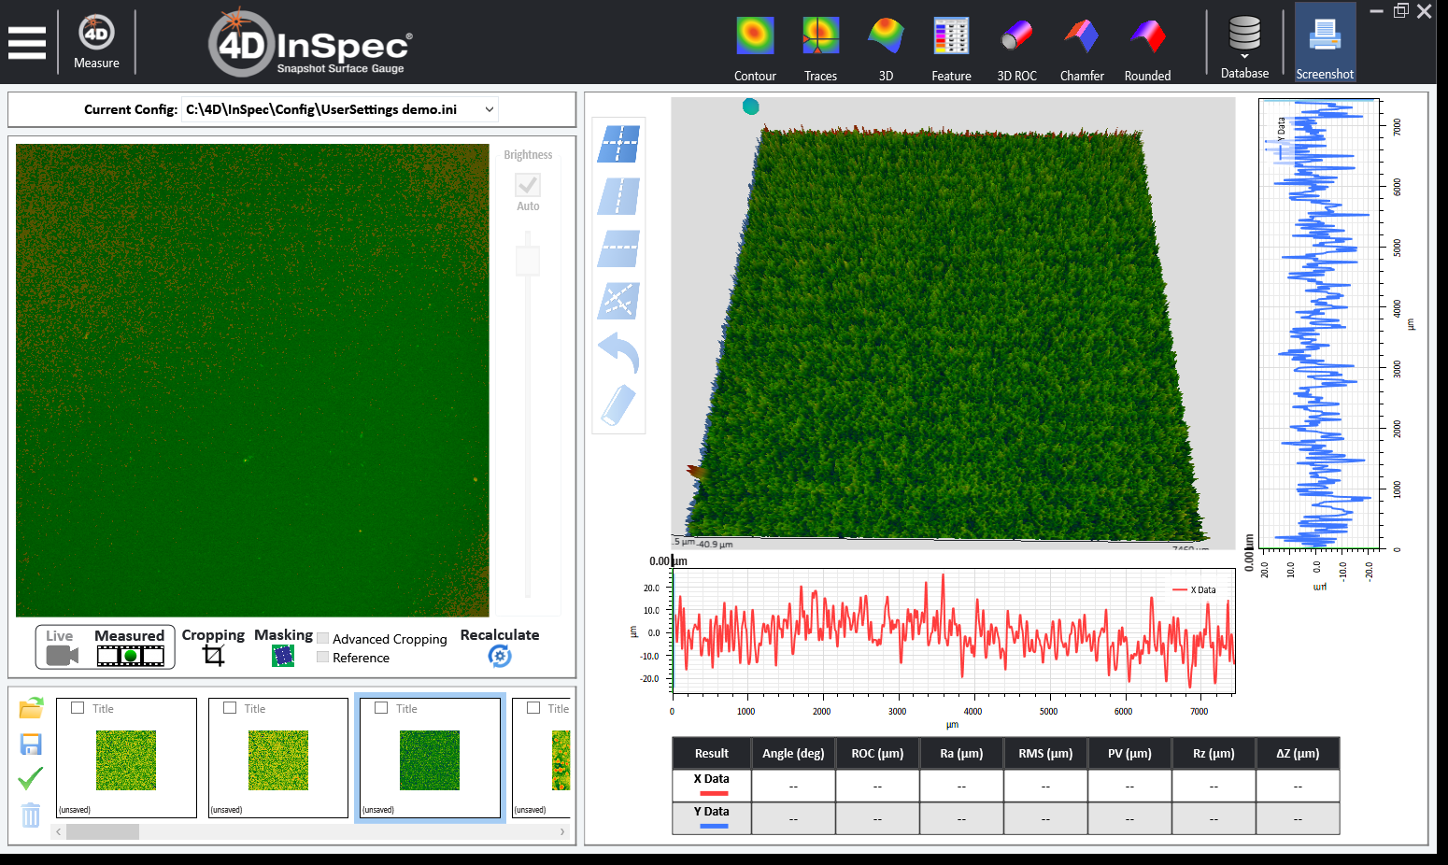
Task: Open the Database dropdown menu
Action: (x=1244, y=47)
